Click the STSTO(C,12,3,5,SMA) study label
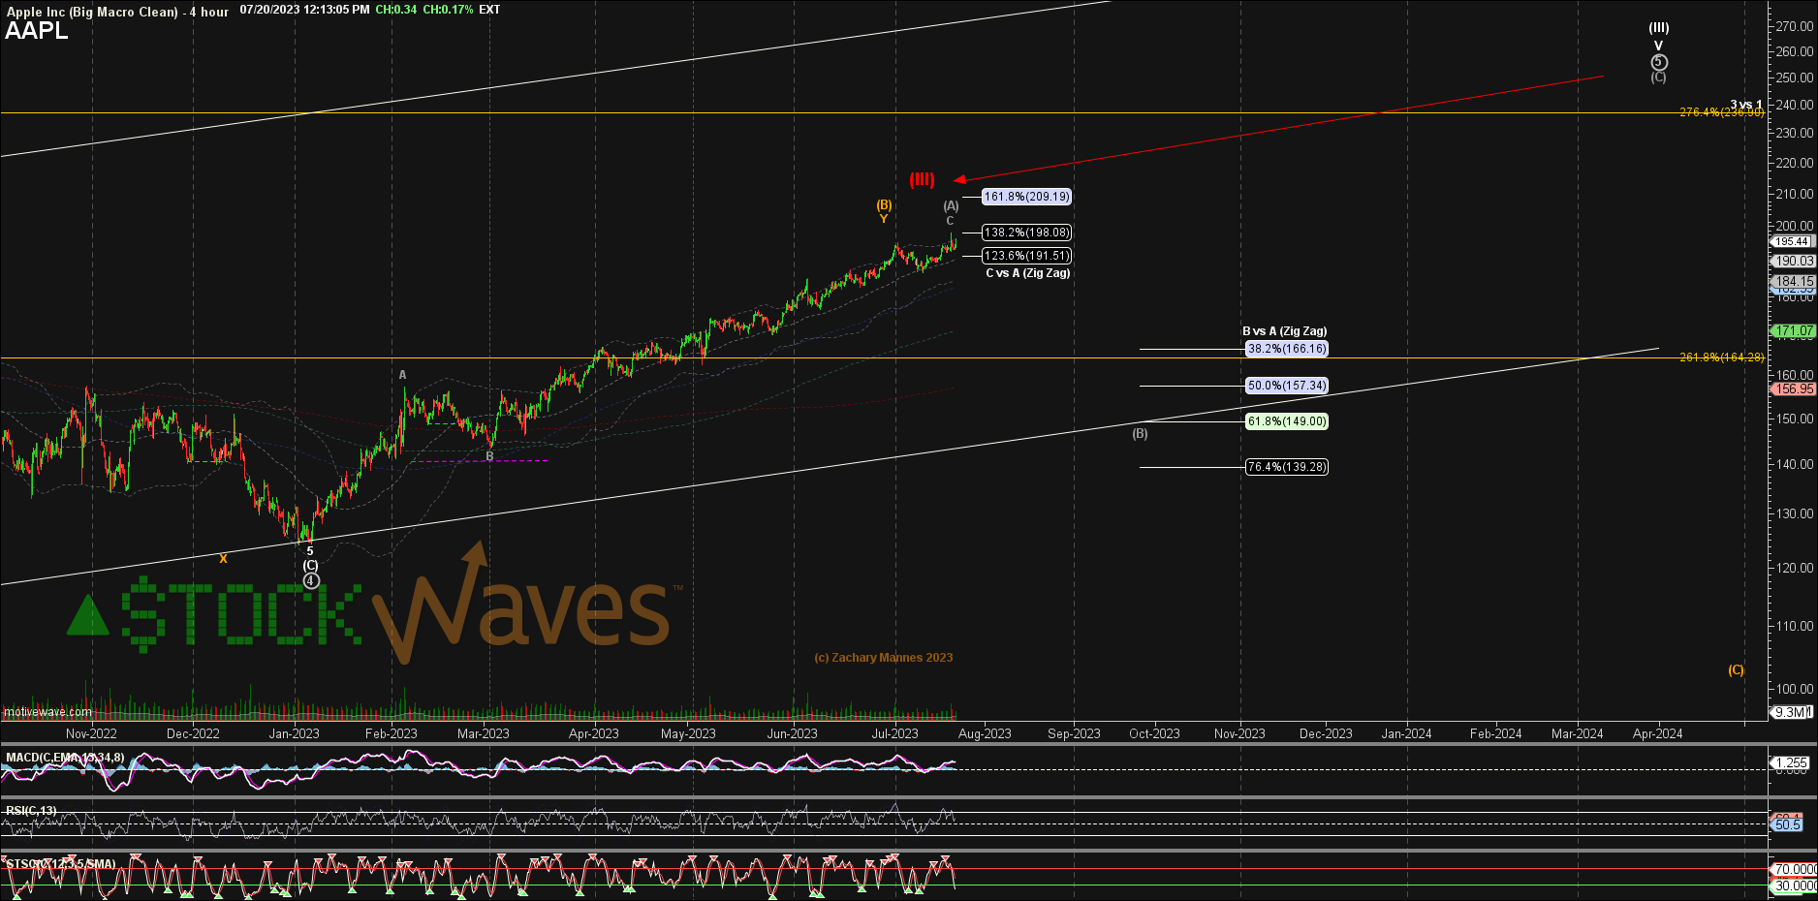The width and height of the screenshot is (1818, 901). (x=60, y=864)
